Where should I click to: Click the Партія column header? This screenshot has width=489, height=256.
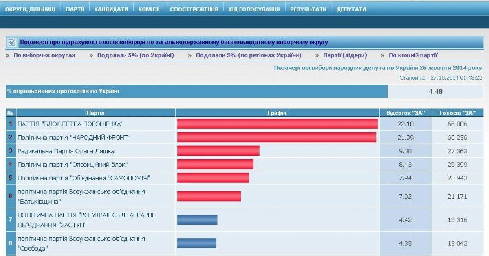point(95,113)
